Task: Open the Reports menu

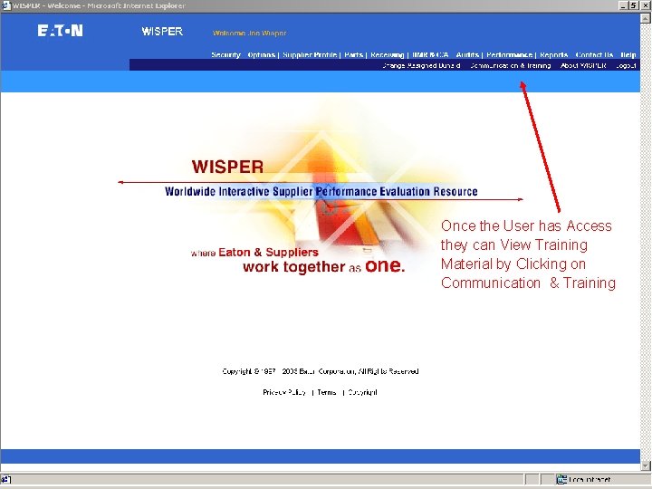Action: [x=554, y=55]
